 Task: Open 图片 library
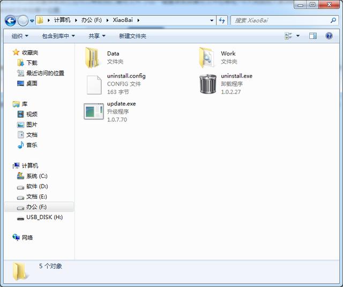tap(32, 125)
